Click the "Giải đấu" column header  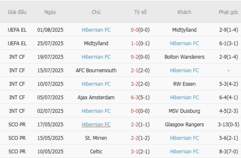coord(17,12)
